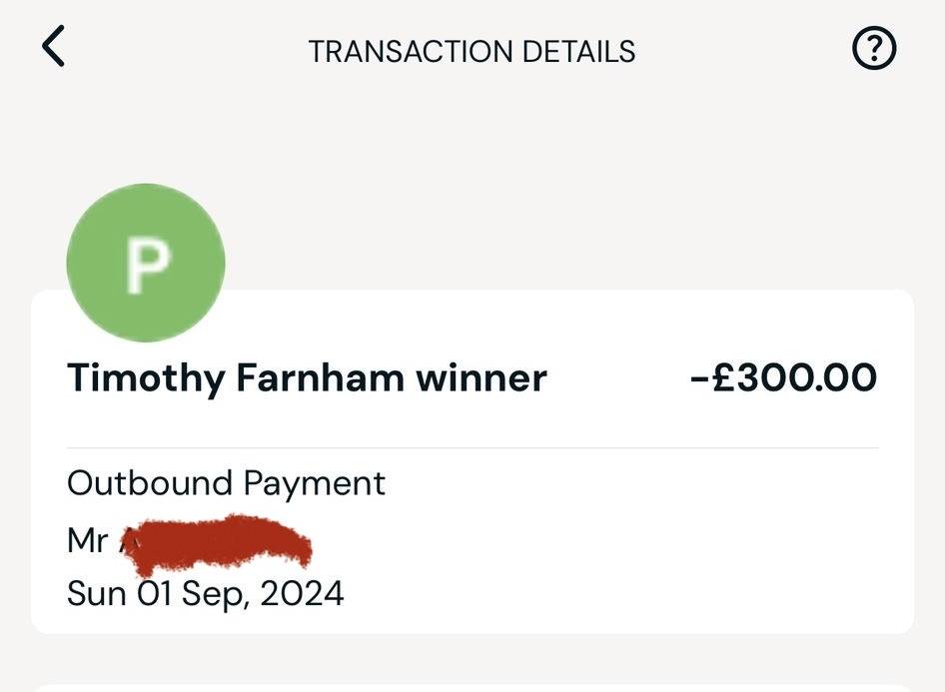Tap the year 2024 in the date
The height and width of the screenshot is (692, 945).
[x=302, y=593]
